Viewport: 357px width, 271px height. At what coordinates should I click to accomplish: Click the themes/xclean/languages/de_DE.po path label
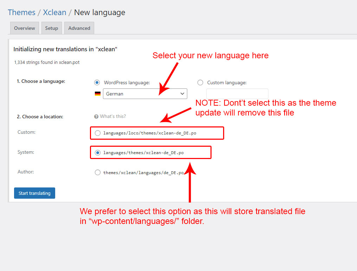point(143,173)
